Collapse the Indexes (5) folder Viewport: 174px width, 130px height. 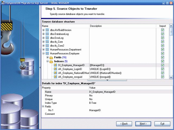(48, 61)
